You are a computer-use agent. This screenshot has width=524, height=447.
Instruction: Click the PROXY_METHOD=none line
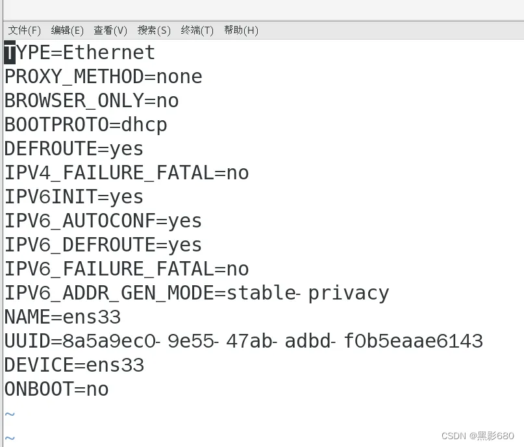tap(103, 77)
